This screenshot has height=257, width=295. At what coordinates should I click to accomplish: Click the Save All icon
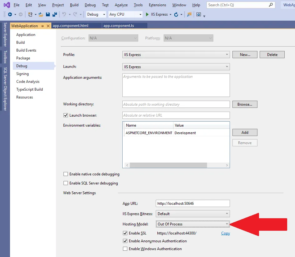[x=55, y=14]
